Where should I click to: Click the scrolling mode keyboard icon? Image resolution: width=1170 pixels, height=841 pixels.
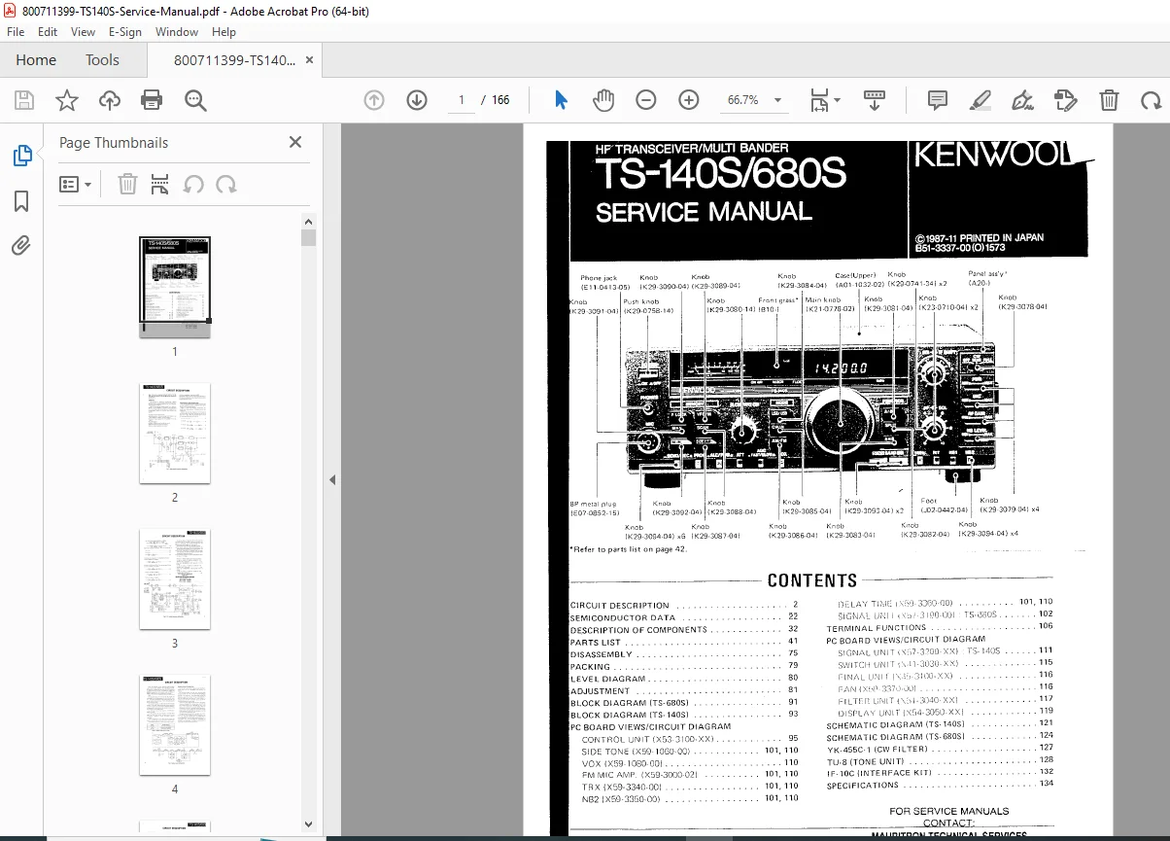coord(875,100)
